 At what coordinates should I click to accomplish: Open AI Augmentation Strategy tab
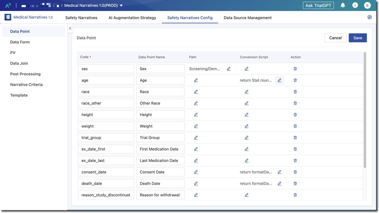pos(132,18)
